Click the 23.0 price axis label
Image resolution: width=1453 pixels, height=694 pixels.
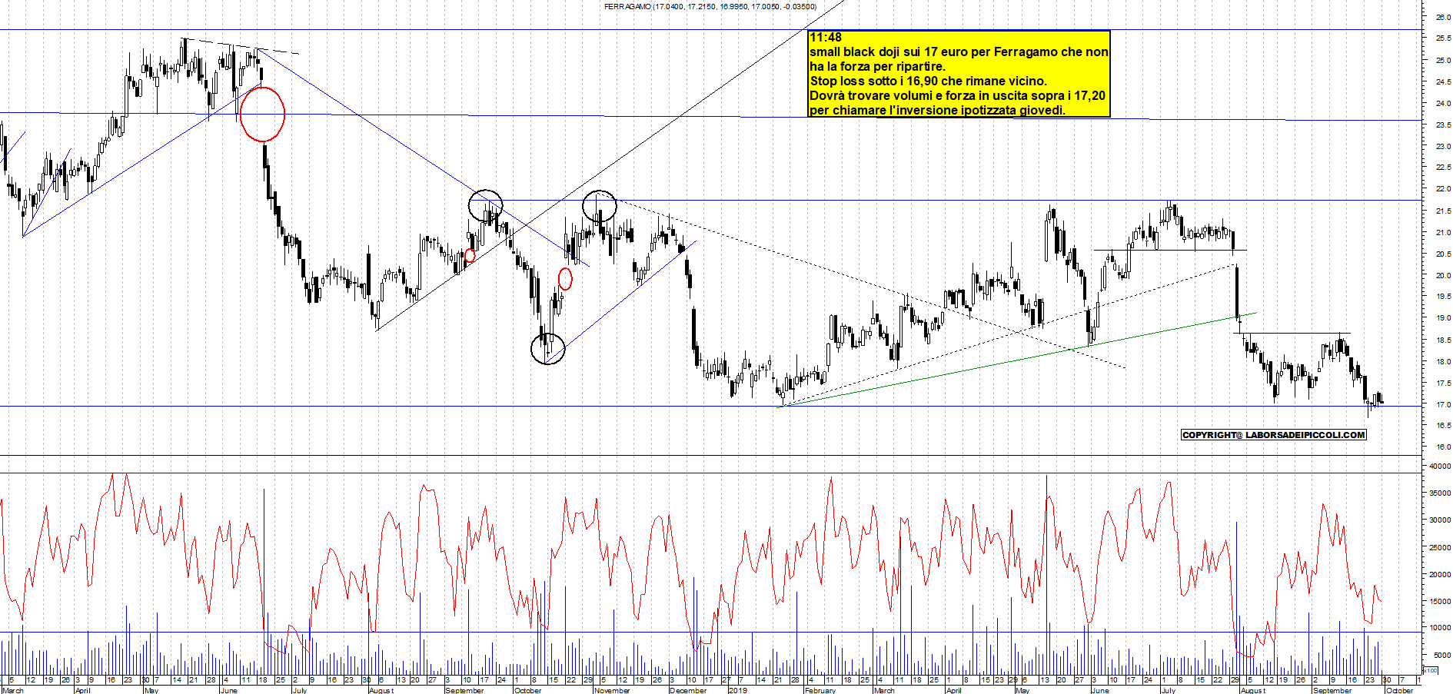pos(1443,146)
